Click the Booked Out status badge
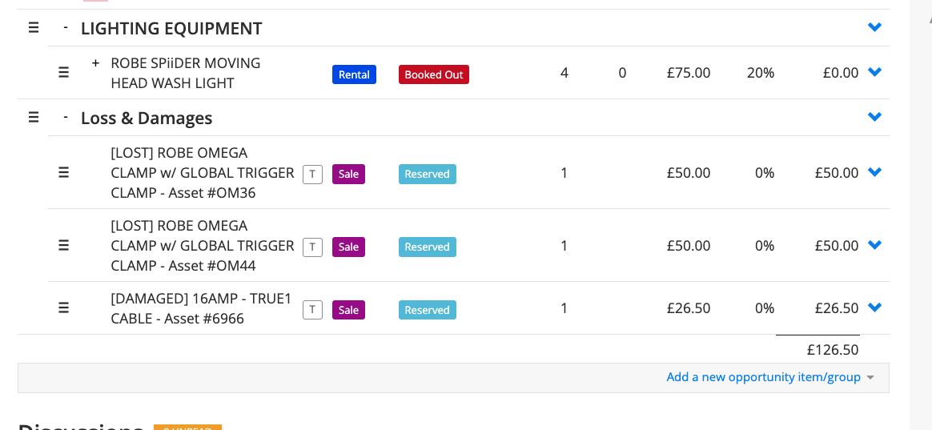This screenshot has width=932, height=430. pyautogui.click(x=433, y=74)
